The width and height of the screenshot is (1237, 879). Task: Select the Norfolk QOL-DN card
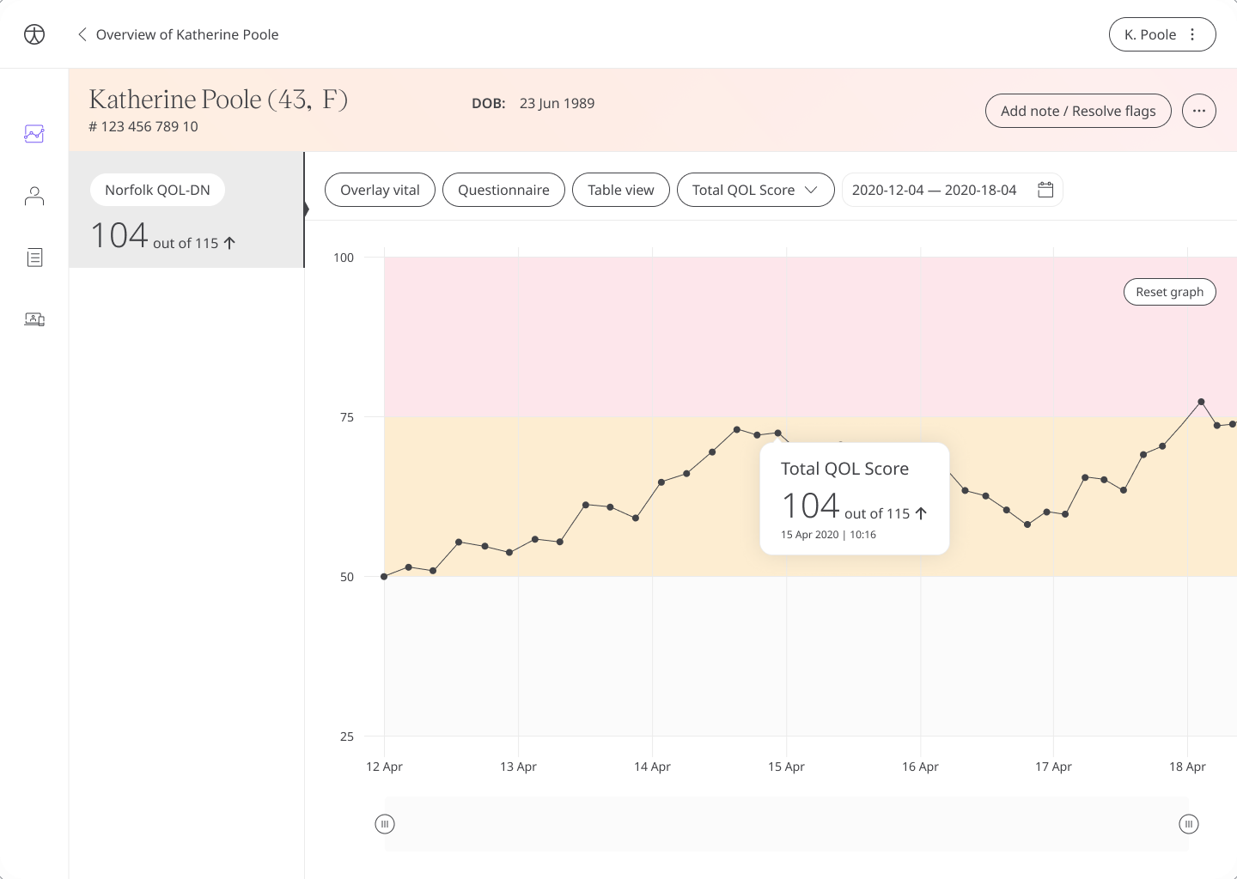click(x=186, y=210)
